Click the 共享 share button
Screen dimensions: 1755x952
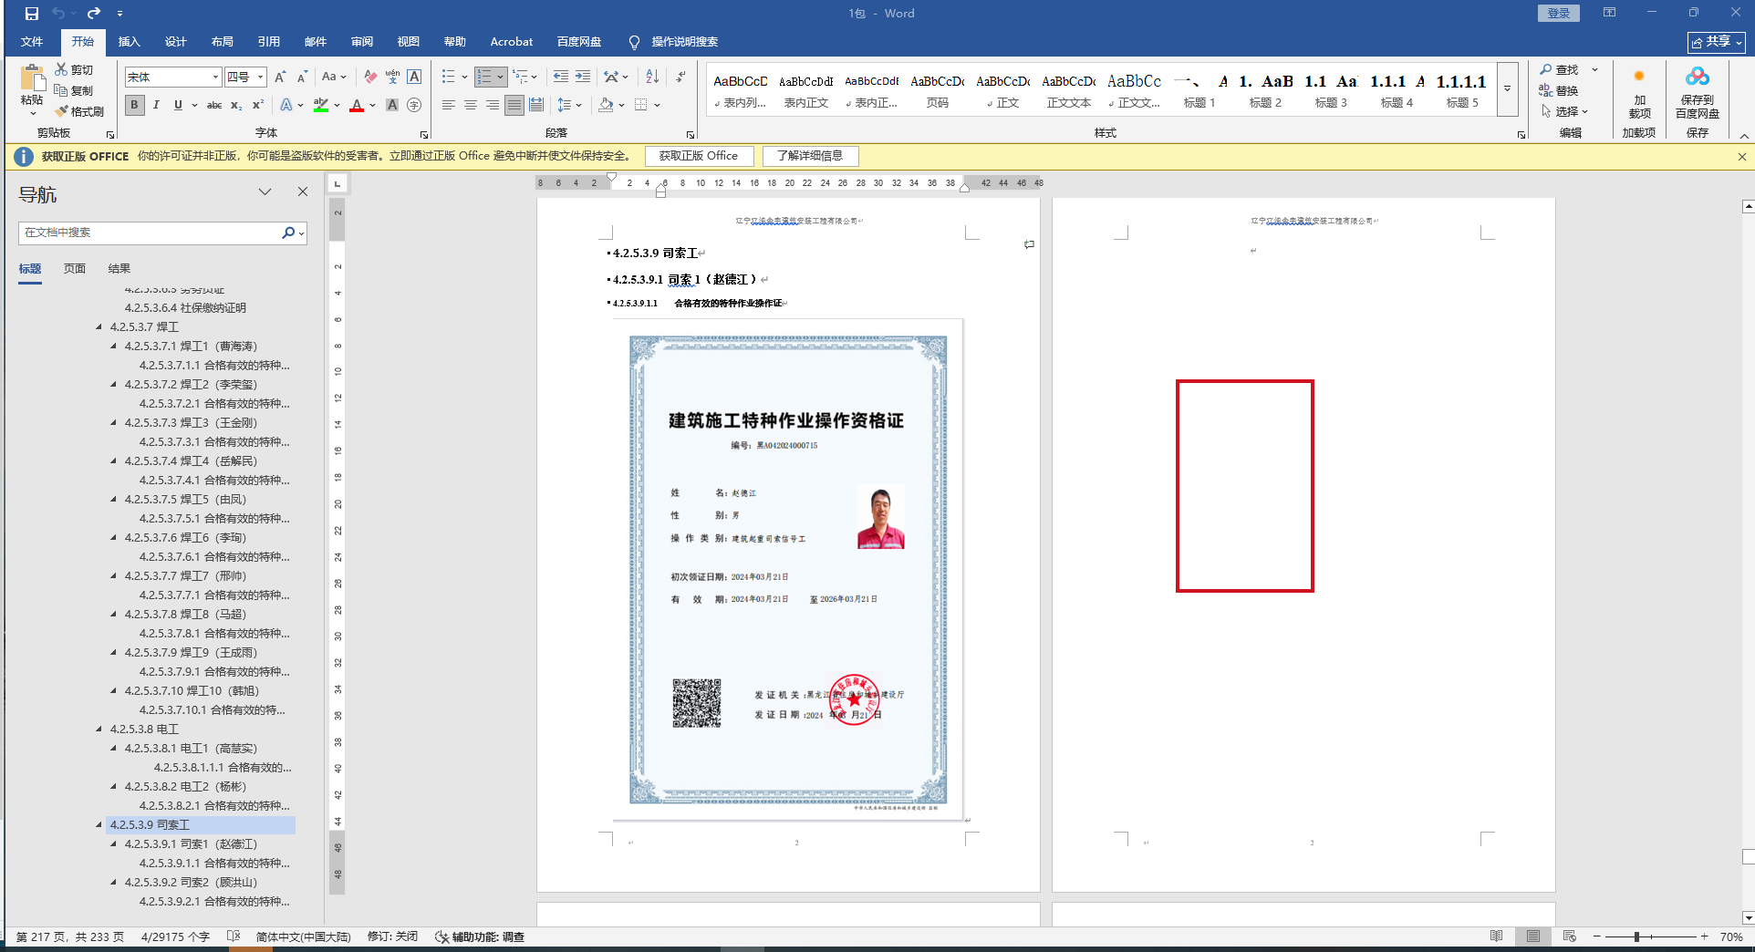(x=1716, y=42)
